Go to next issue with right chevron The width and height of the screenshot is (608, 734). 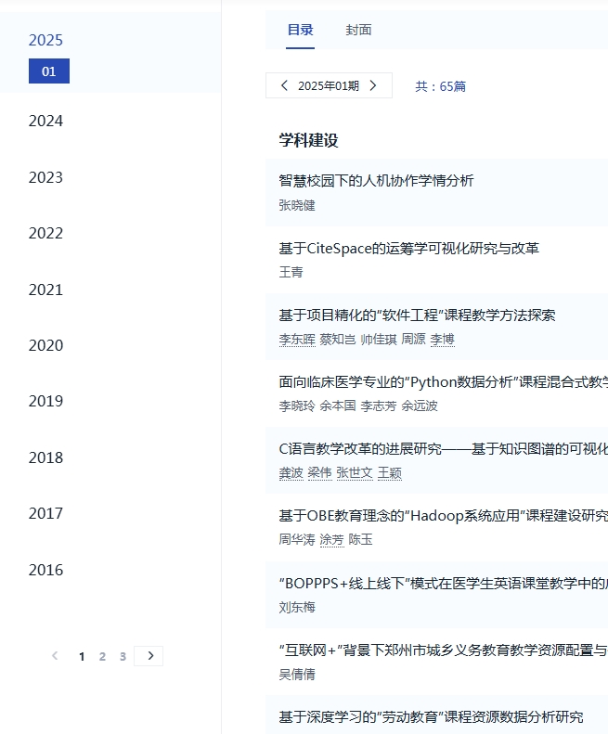tap(373, 85)
